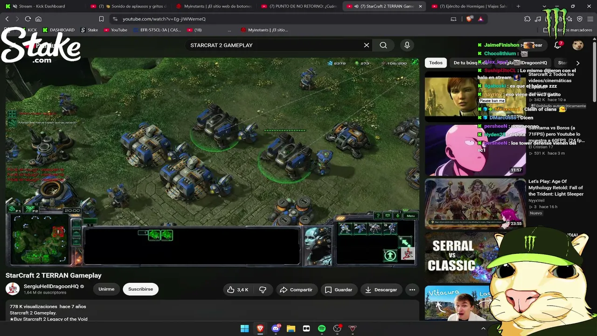This screenshot has height=336, width=597.
Task: Open the YouTube account avatar menu
Action: click(578, 45)
